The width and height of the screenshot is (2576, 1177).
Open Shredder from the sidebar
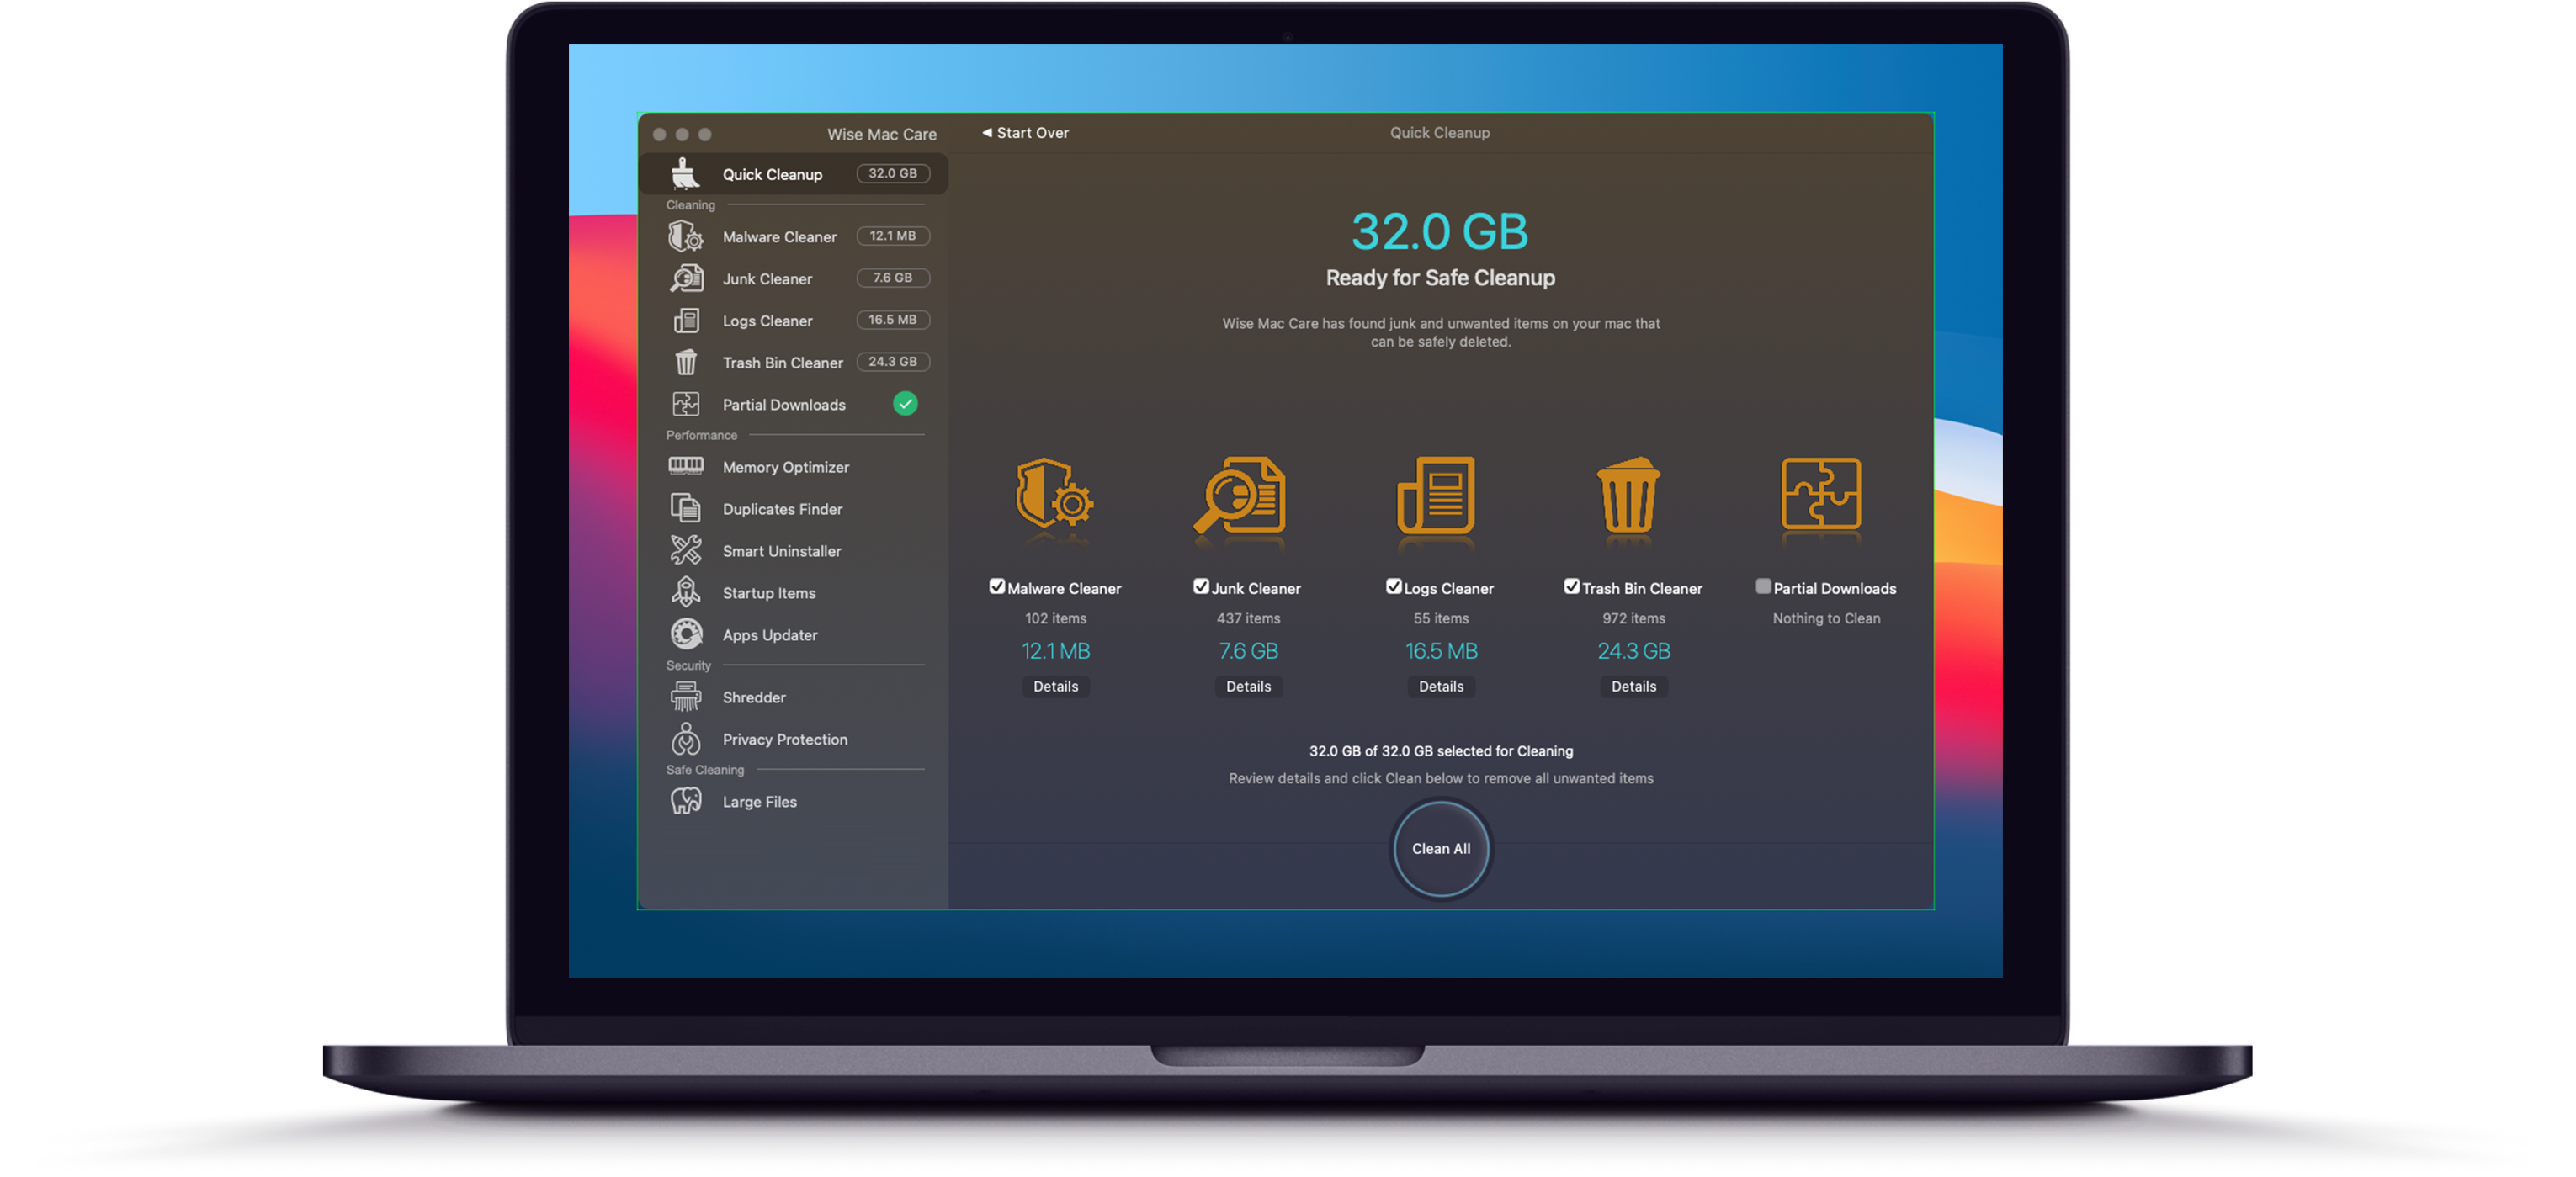[793, 697]
